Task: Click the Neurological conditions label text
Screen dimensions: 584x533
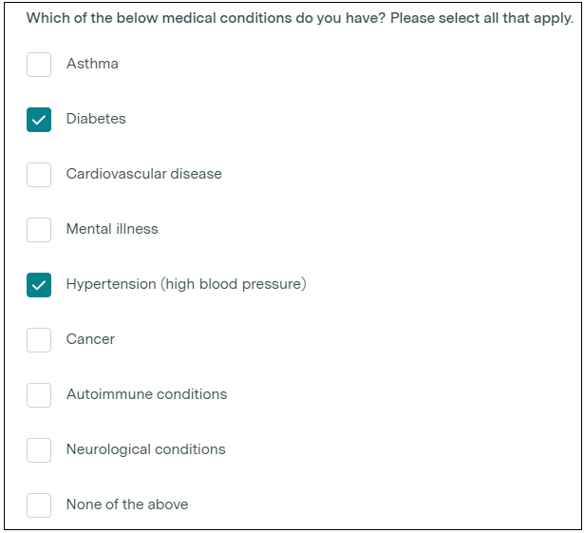Action: click(x=145, y=449)
